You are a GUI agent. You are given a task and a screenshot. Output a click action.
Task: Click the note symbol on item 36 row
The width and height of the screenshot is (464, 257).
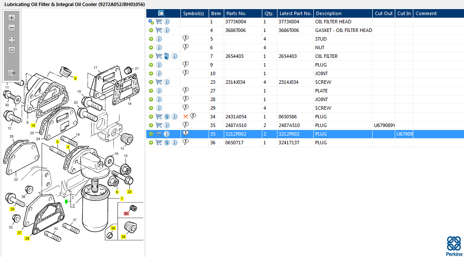[x=186, y=142]
